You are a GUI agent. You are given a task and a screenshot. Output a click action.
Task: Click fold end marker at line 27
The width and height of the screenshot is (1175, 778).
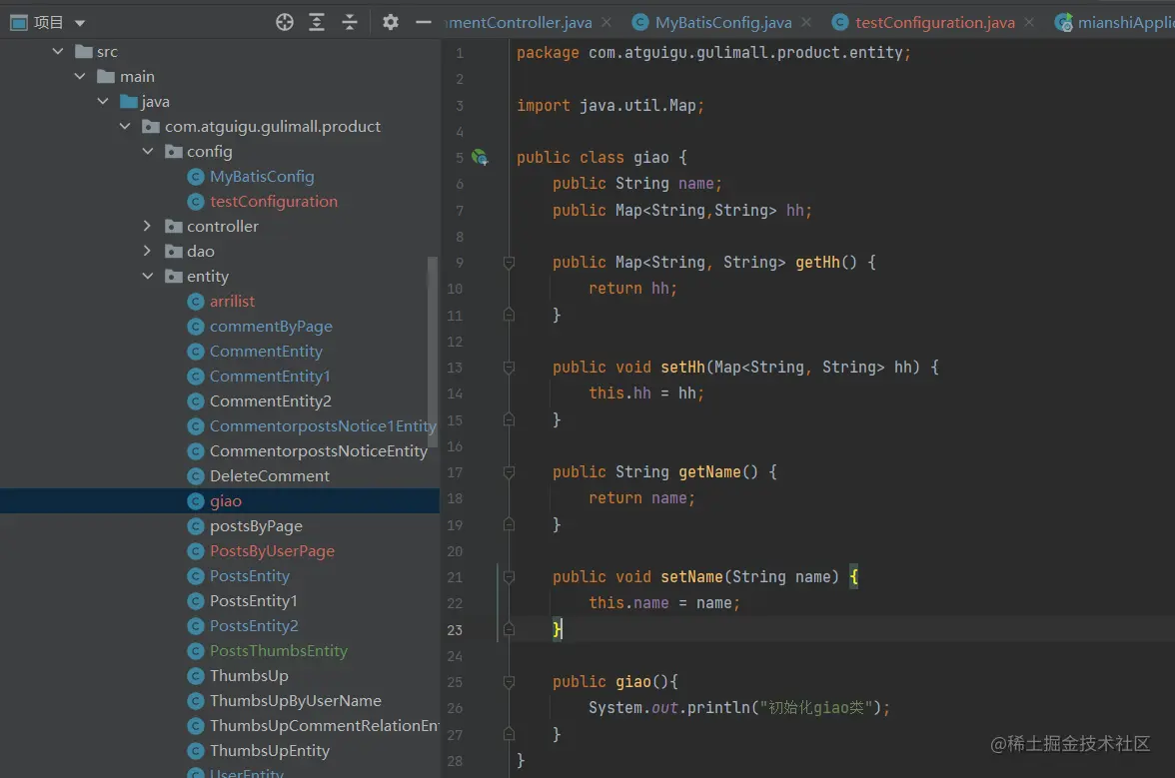(x=509, y=734)
